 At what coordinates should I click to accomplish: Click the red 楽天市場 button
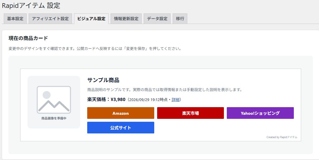[x=191, y=113]
